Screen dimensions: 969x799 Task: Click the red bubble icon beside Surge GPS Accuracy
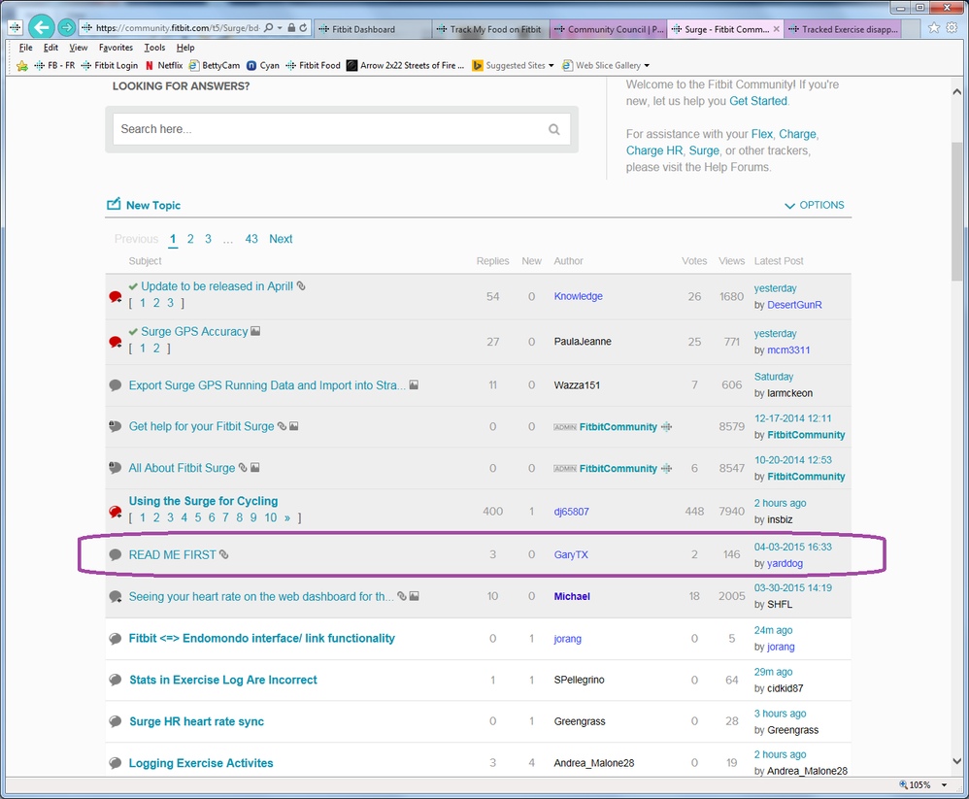click(115, 342)
